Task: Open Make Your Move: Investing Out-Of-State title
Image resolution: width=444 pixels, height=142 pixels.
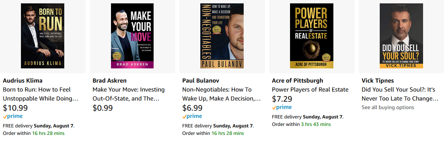Action: pyautogui.click(x=129, y=94)
